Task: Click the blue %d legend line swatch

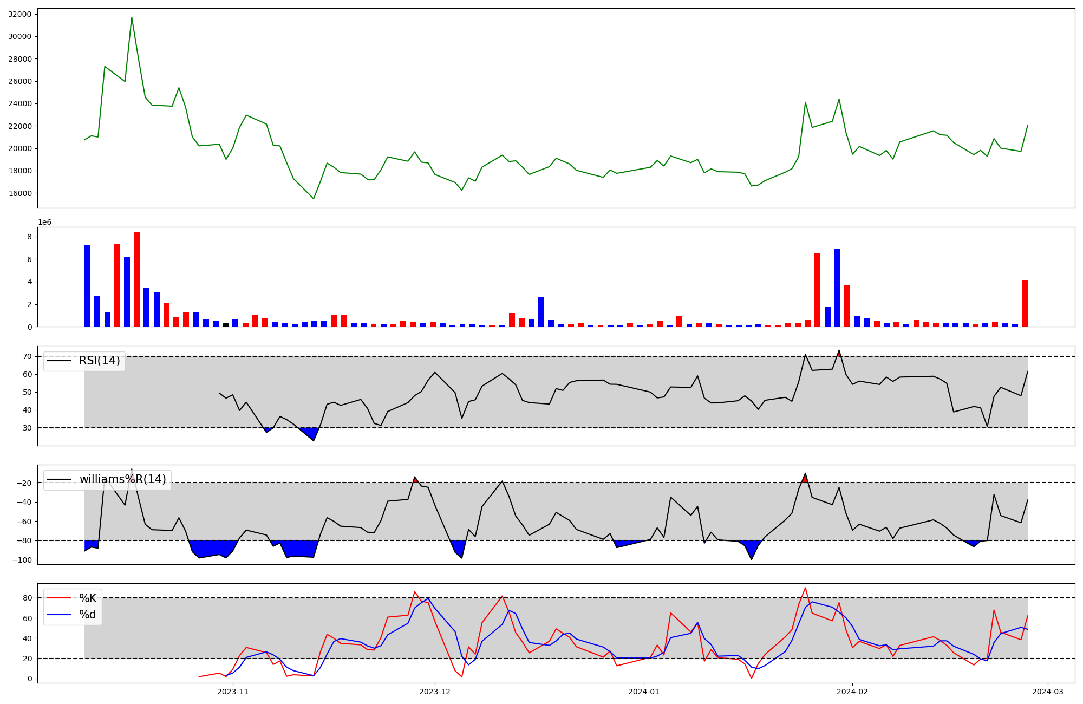Action: point(58,614)
